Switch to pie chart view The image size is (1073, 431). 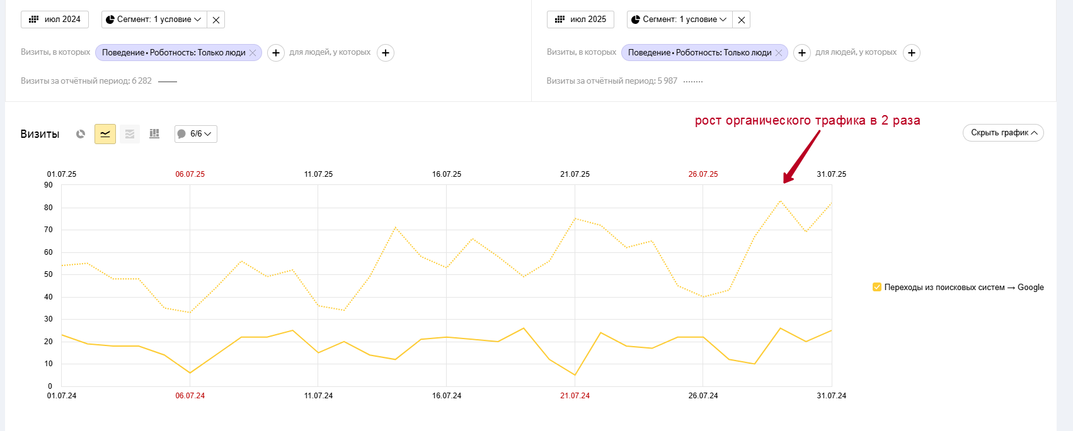(x=81, y=134)
